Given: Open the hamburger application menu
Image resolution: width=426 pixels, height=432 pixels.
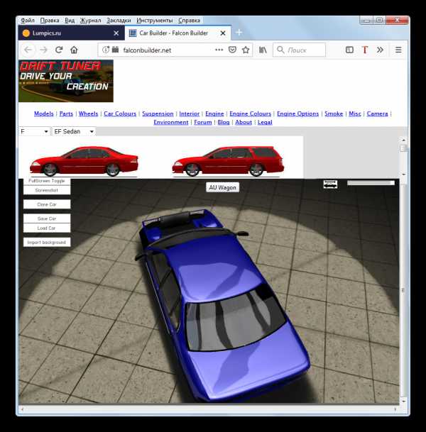Looking at the screenshot, I should click(398, 50).
